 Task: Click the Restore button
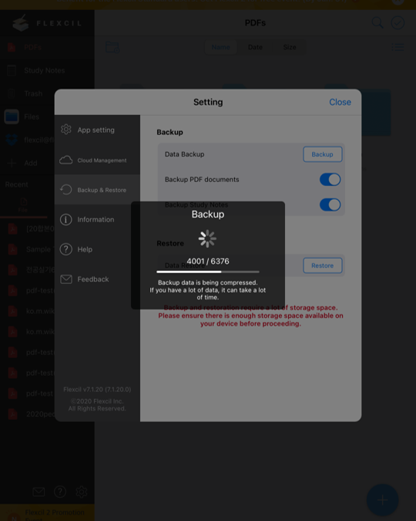coord(323,266)
